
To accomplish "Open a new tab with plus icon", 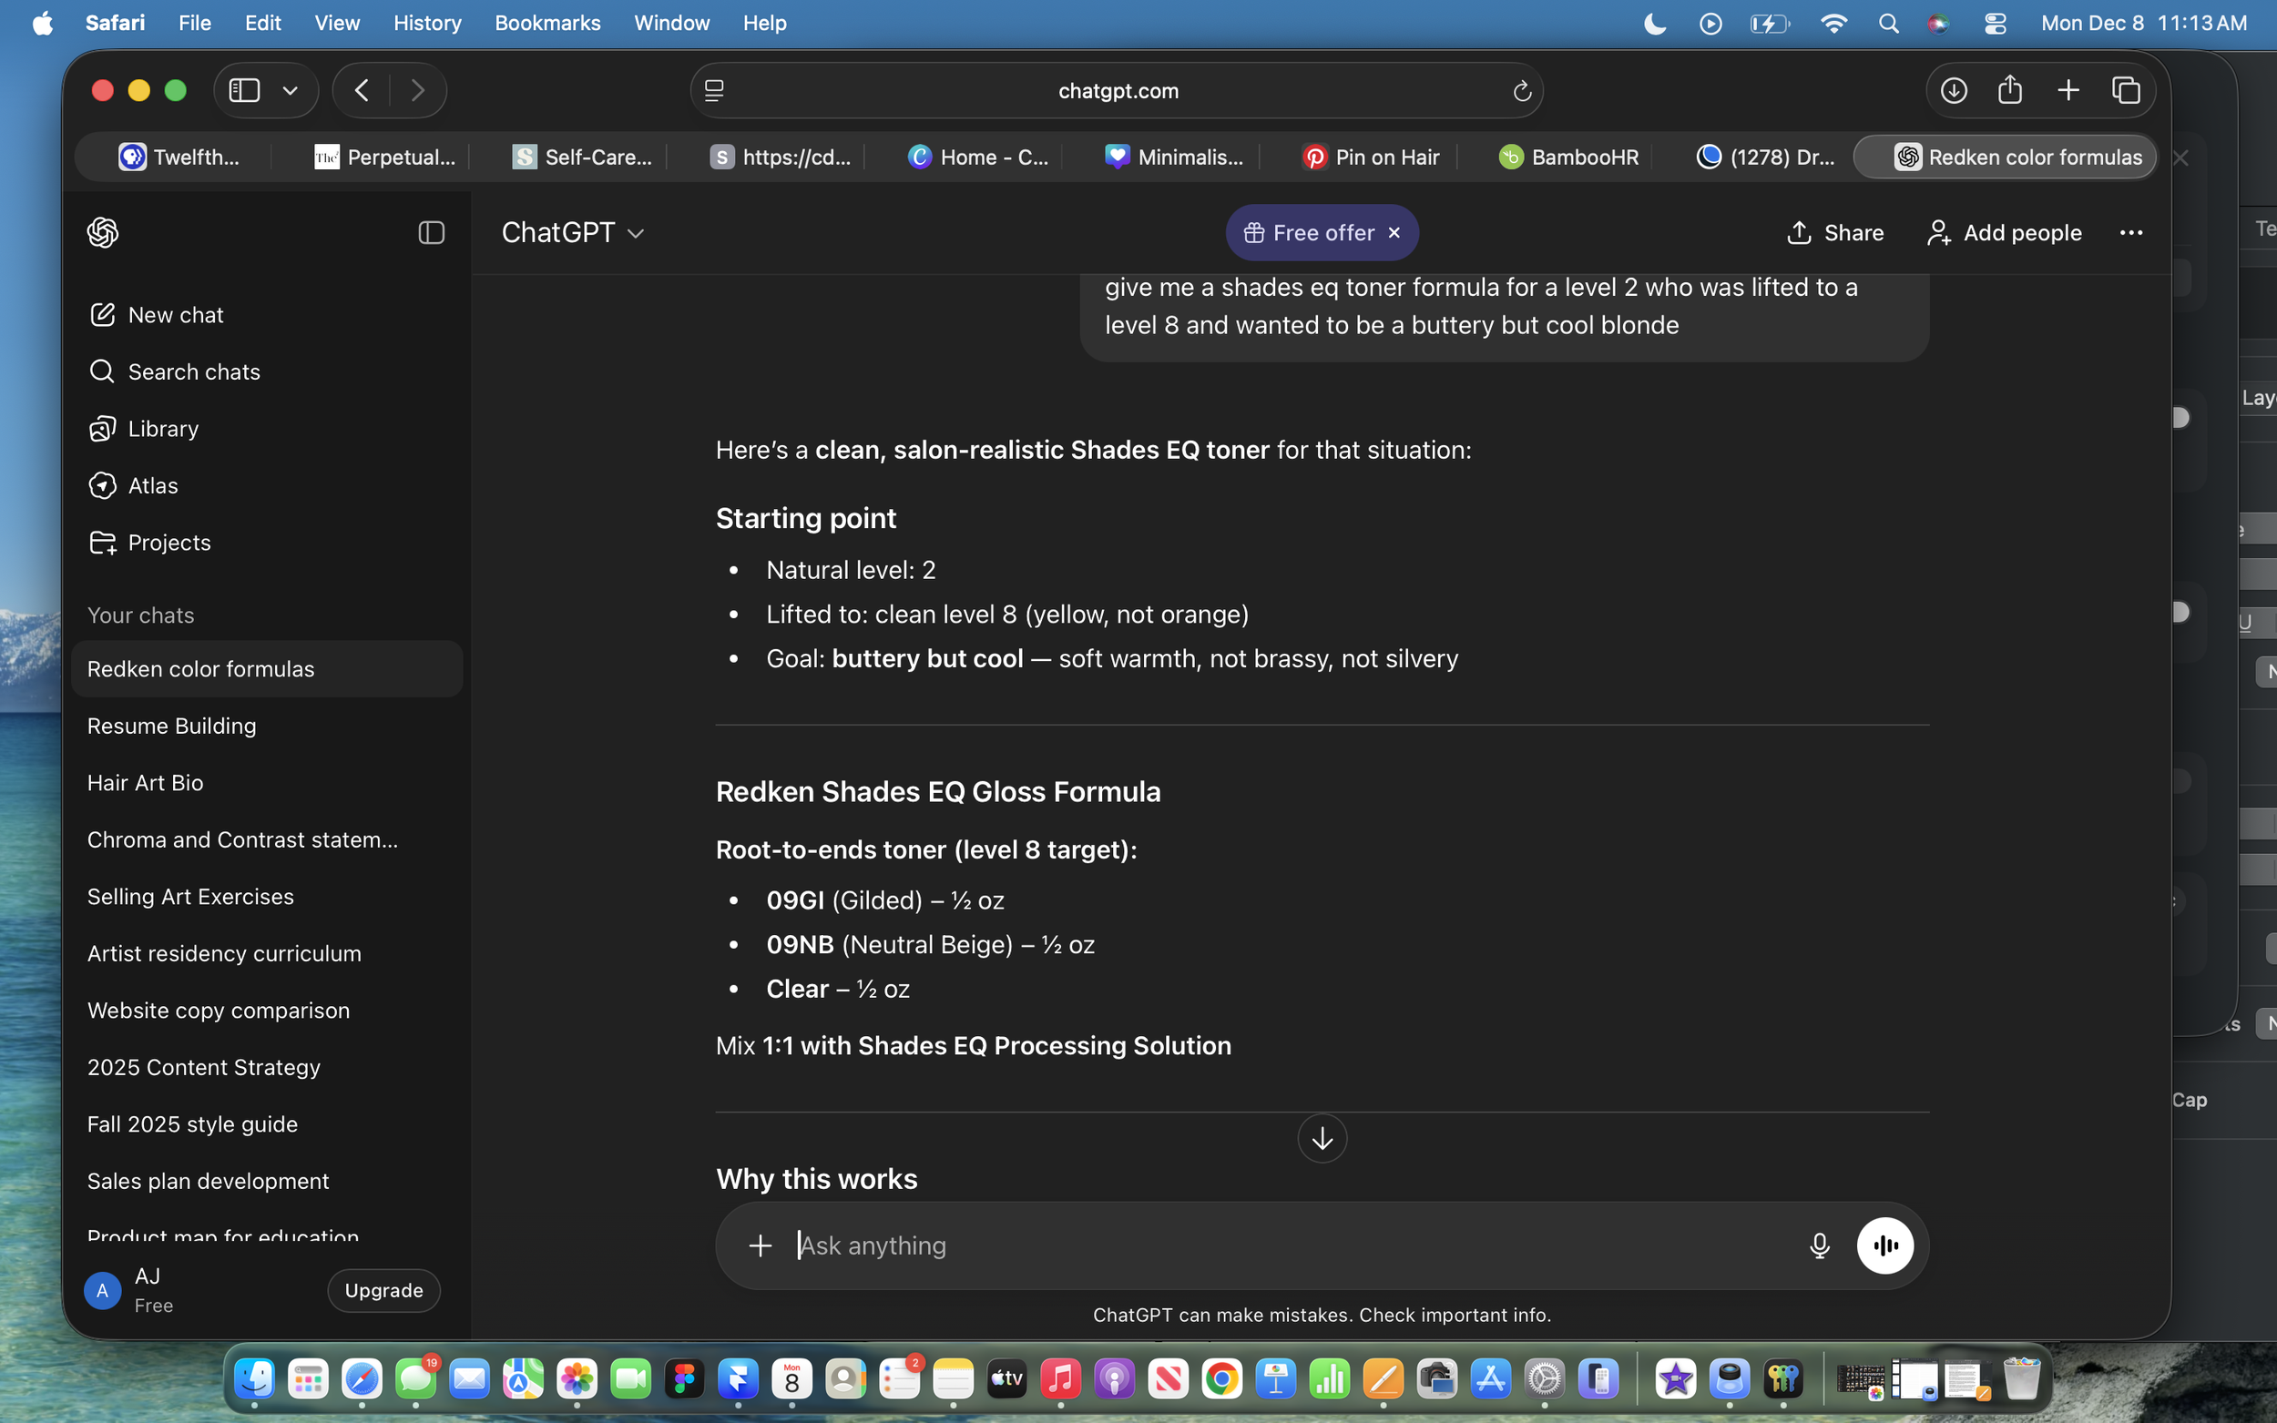I will pos(2068,90).
